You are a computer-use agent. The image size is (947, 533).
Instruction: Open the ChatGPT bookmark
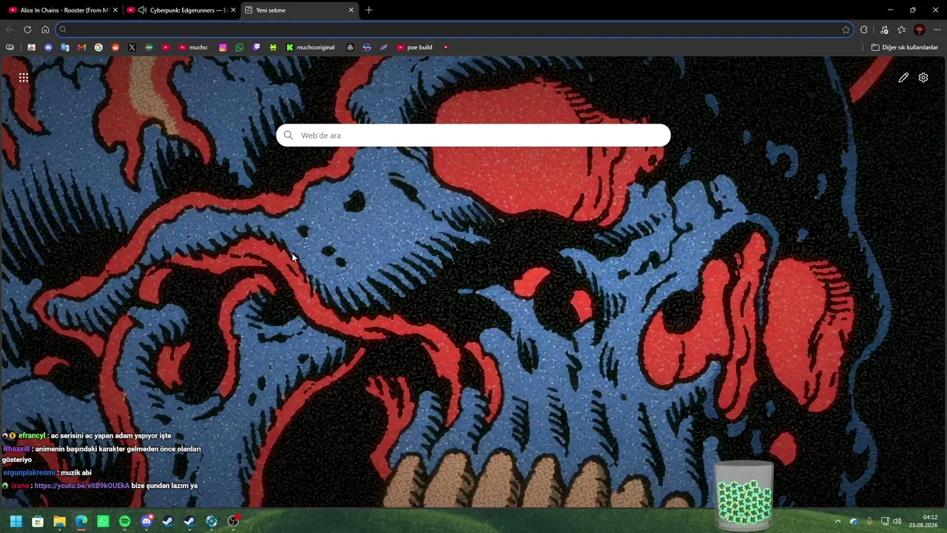point(350,47)
